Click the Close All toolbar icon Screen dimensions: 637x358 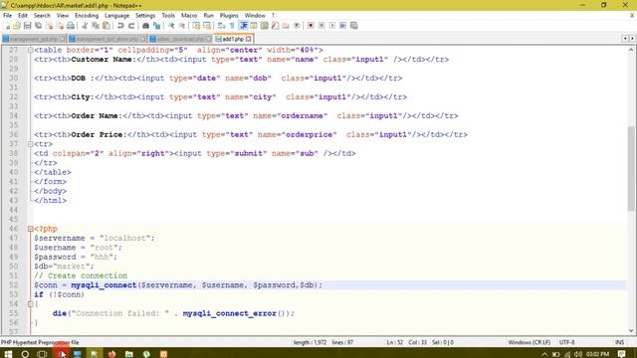coord(60,26)
